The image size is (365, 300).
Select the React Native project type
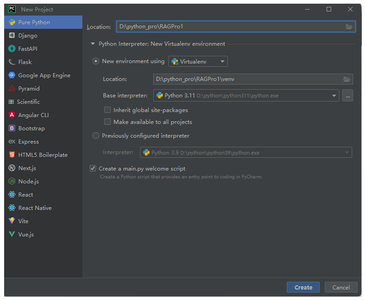point(43,208)
